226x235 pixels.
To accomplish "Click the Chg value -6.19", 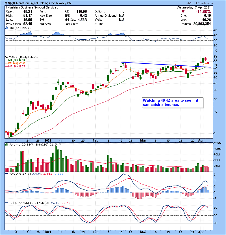I will point(207,16).
